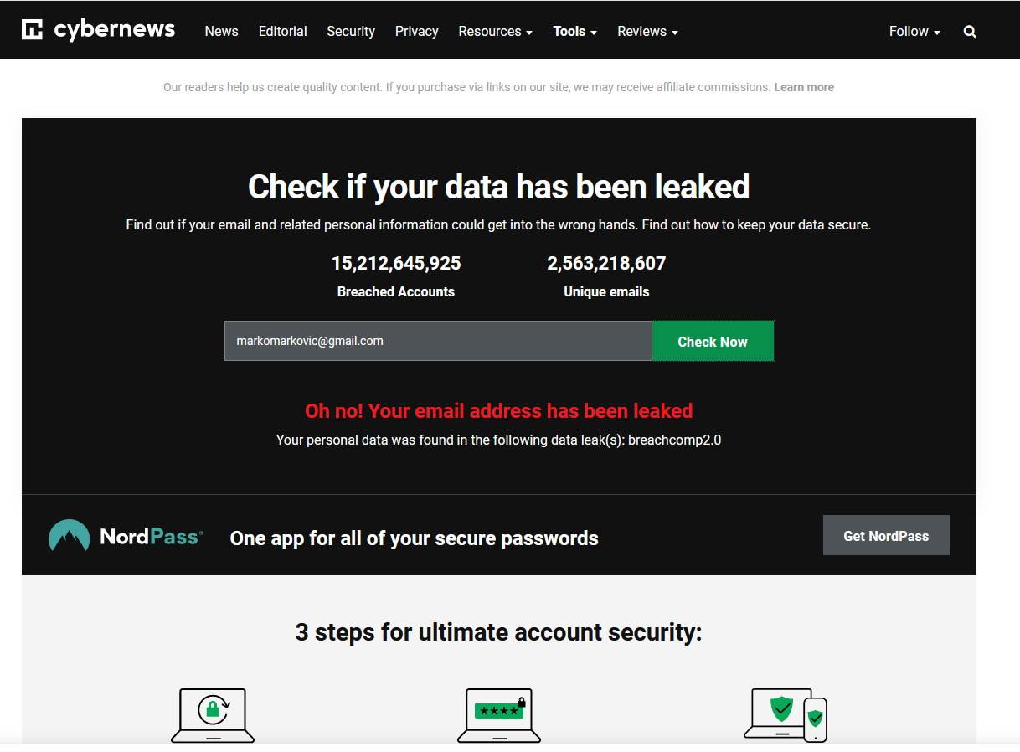Image resolution: width=1020 pixels, height=752 pixels.
Task: Click the Get NordPass button
Action: pos(886,535)
